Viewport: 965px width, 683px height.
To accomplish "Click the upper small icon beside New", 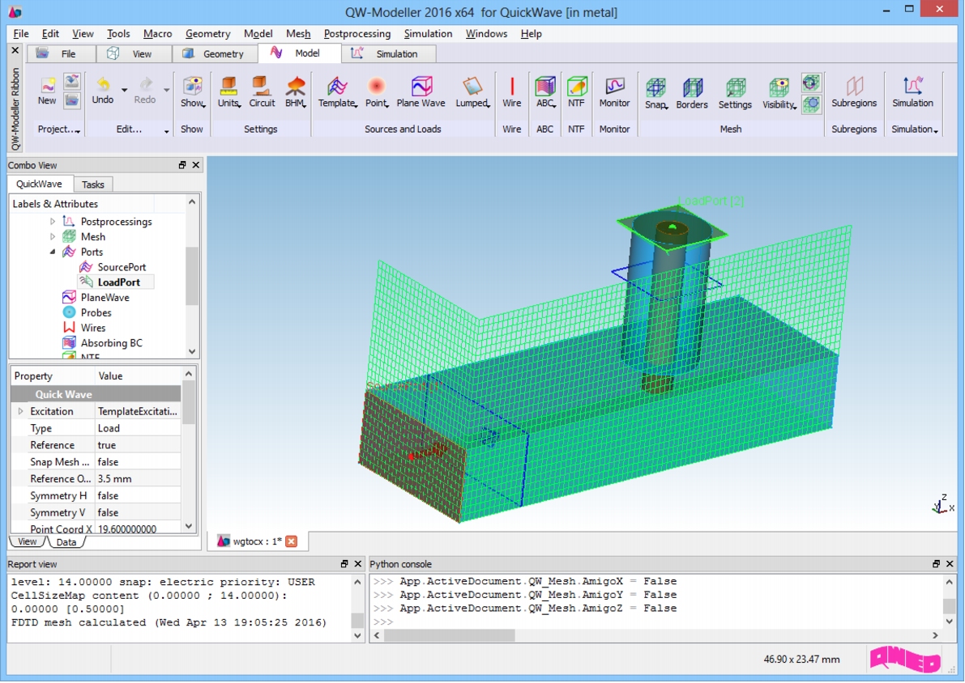I will [72, 81].
